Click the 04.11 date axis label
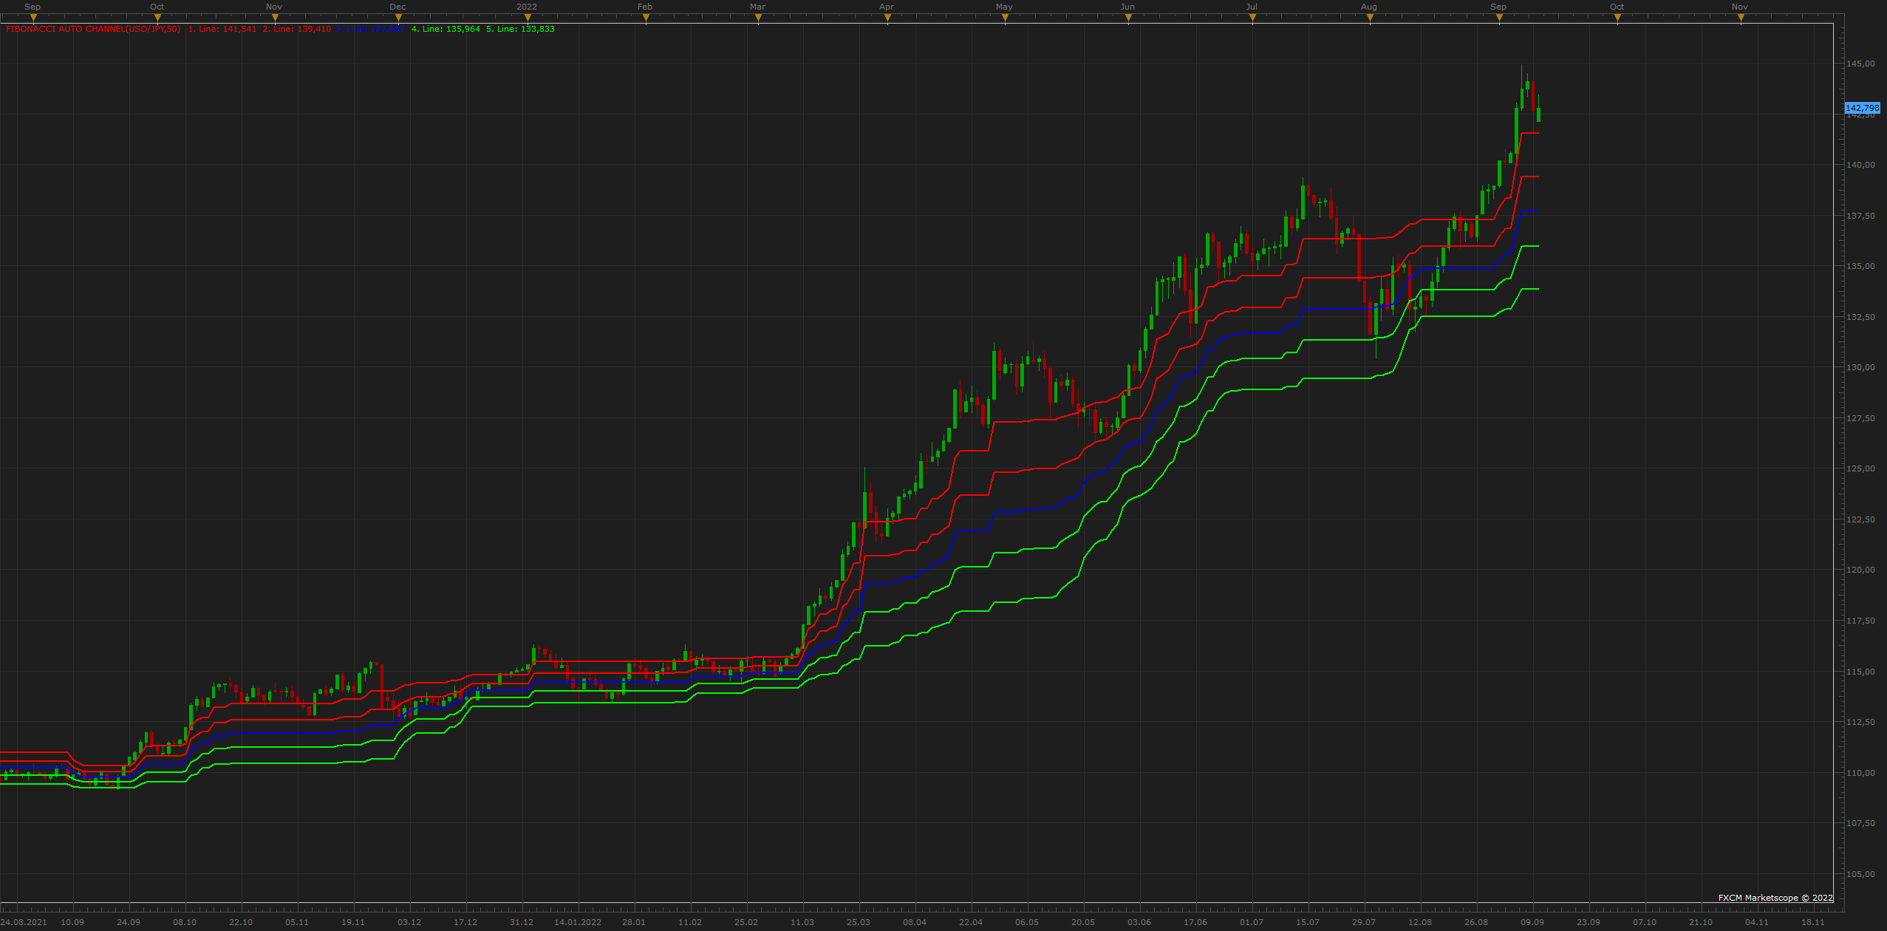The image size is (1887, 931). point(1757,922)
